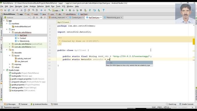
Task: Click the Cut scissors icon
Action: (22, 10)
